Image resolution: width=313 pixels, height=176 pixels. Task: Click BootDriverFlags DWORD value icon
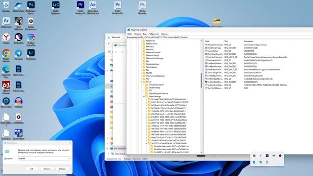coord(206,48)
